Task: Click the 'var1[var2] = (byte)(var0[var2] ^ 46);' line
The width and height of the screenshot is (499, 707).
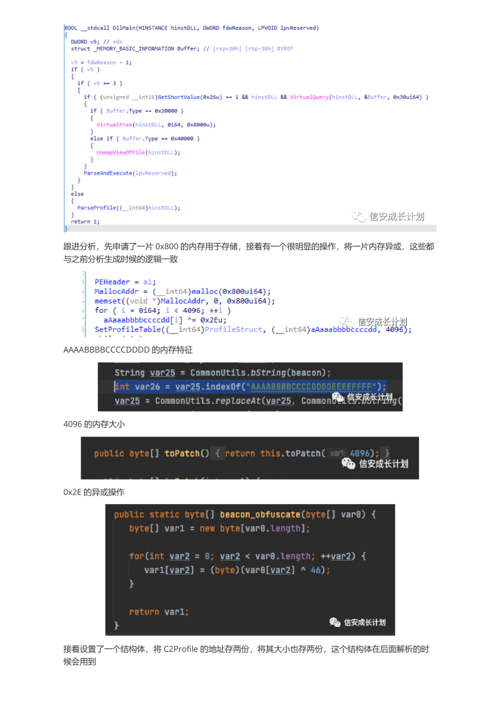Action: click(237, 570)
